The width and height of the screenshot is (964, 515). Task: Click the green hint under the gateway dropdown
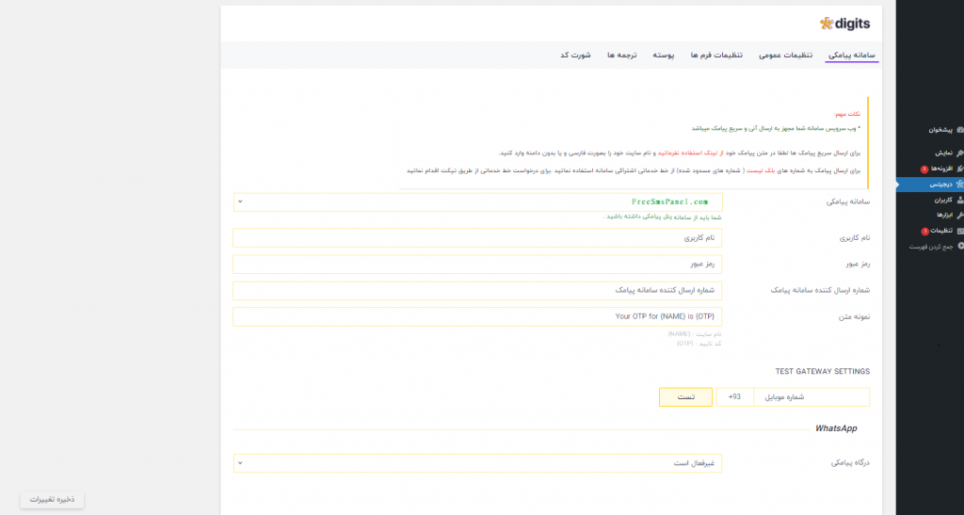[x=663, y=217]
